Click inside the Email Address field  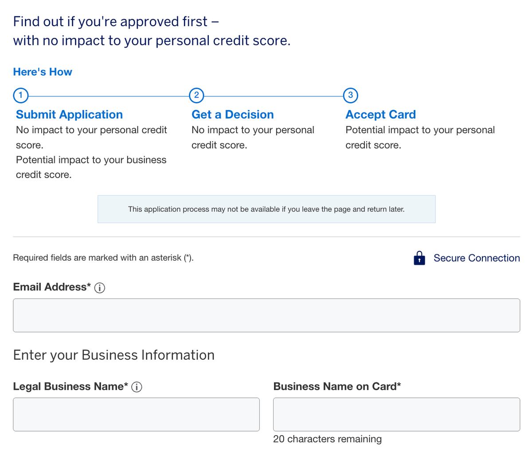[x=266, y=316]
